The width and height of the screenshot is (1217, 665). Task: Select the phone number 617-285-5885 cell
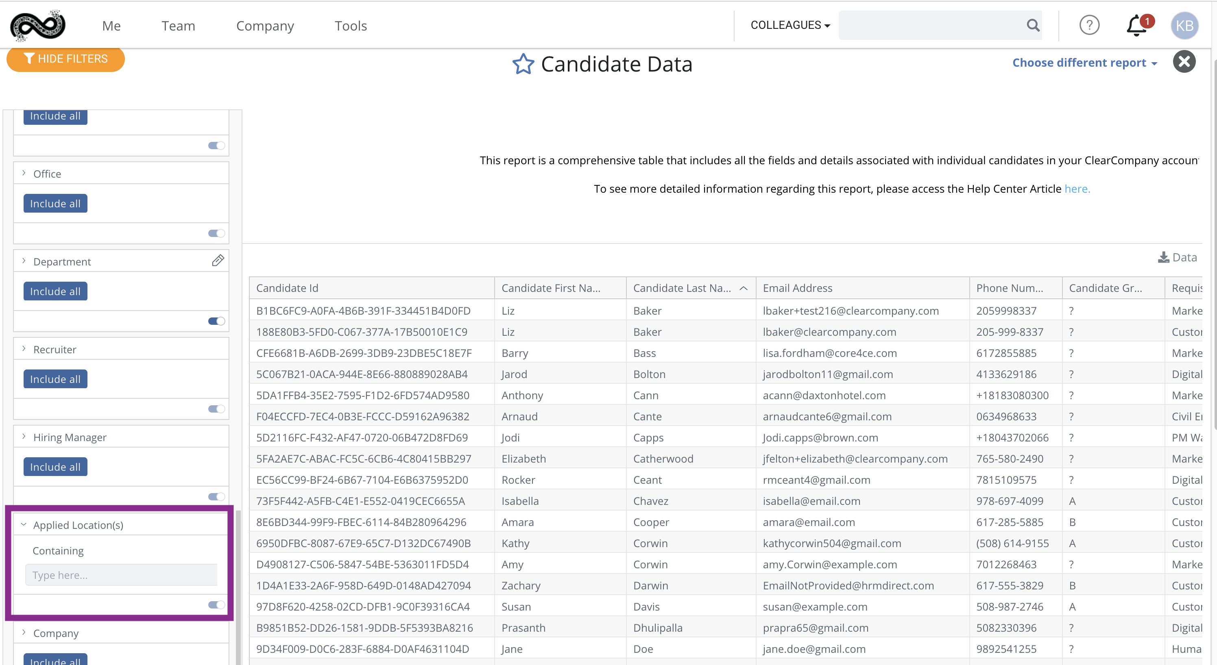click(x=1016, y=522)
